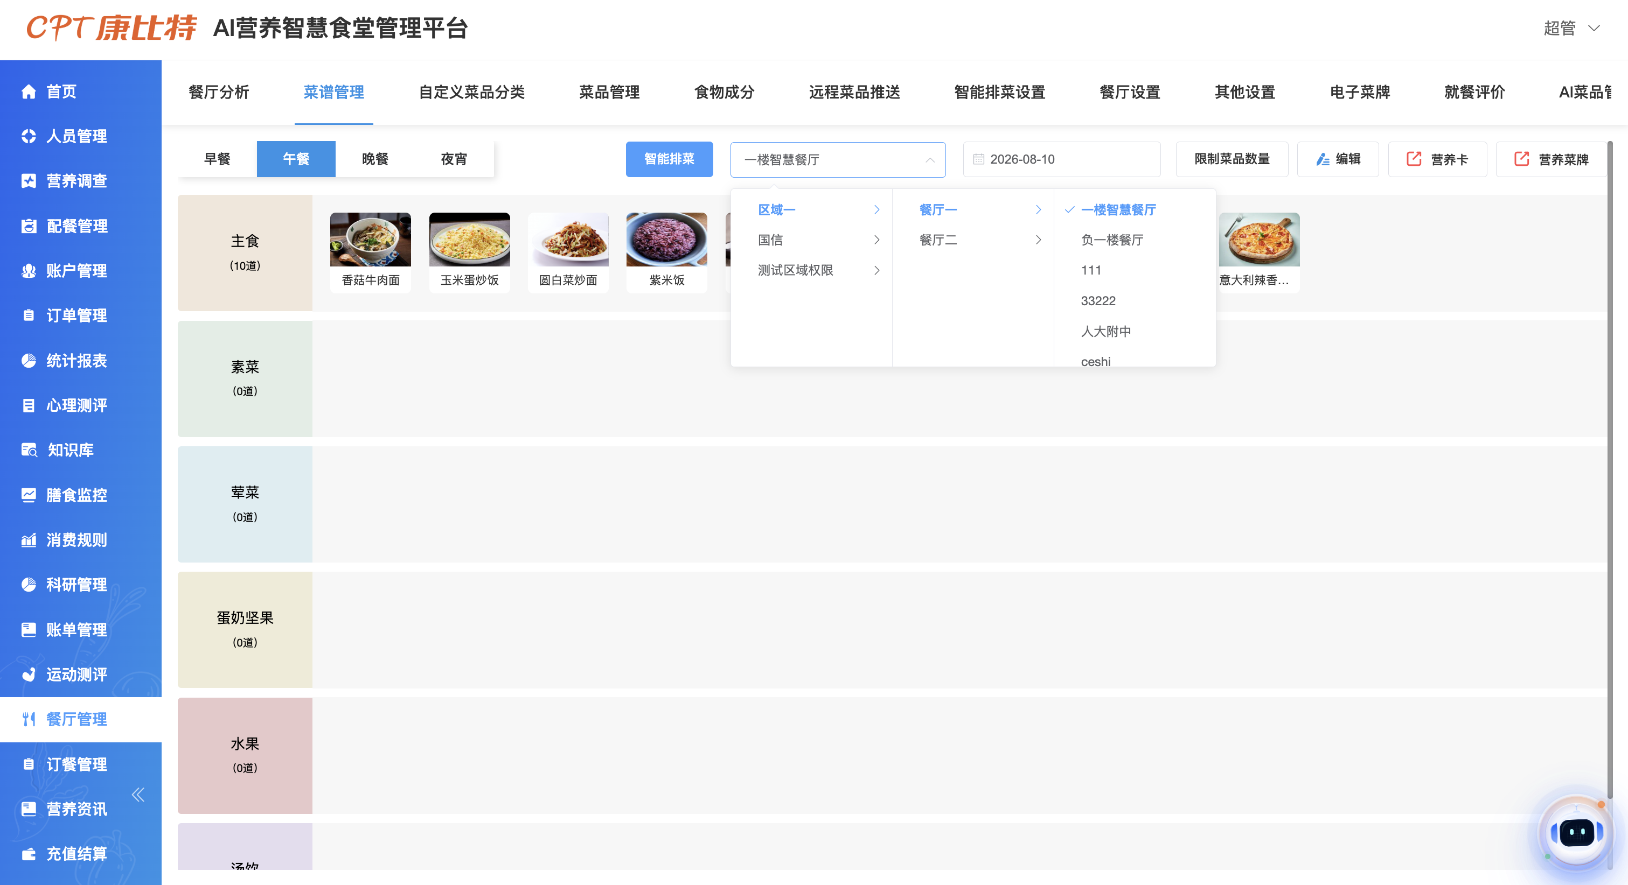
Task: Click the calendar icon in the date field
Action: 978,159
